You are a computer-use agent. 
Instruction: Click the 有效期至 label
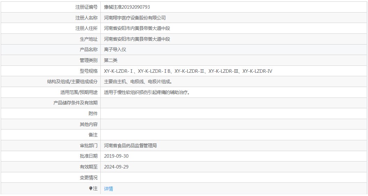[x=89, y=167]
